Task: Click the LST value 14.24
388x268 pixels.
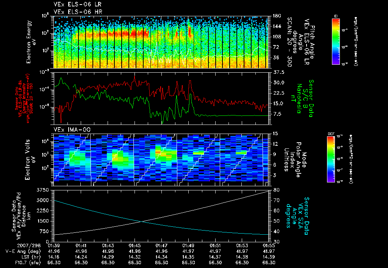Action: [x=81, y=257]
